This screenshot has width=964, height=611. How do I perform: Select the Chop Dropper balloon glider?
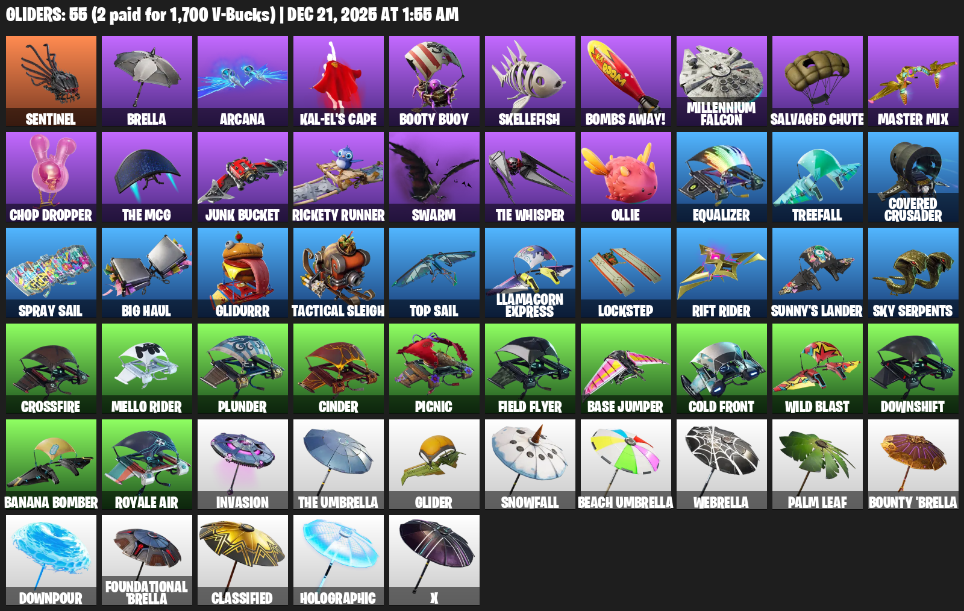pyautogui.click(x=51, y=177)
